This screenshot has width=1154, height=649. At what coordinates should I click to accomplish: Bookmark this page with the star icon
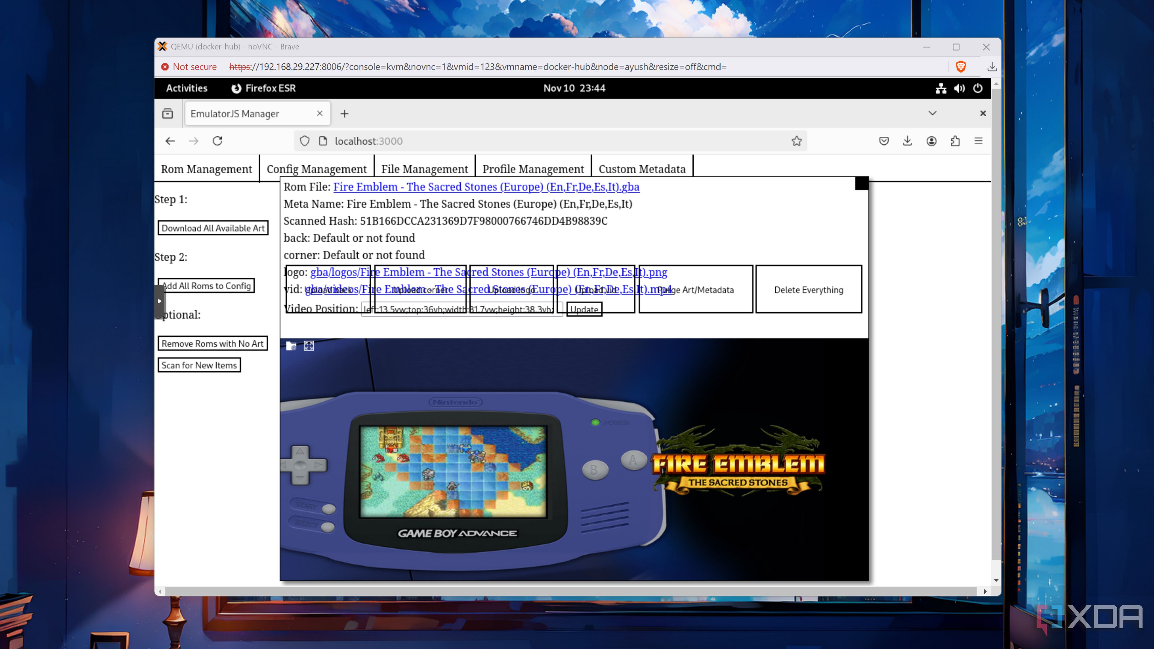coord(796,141)
